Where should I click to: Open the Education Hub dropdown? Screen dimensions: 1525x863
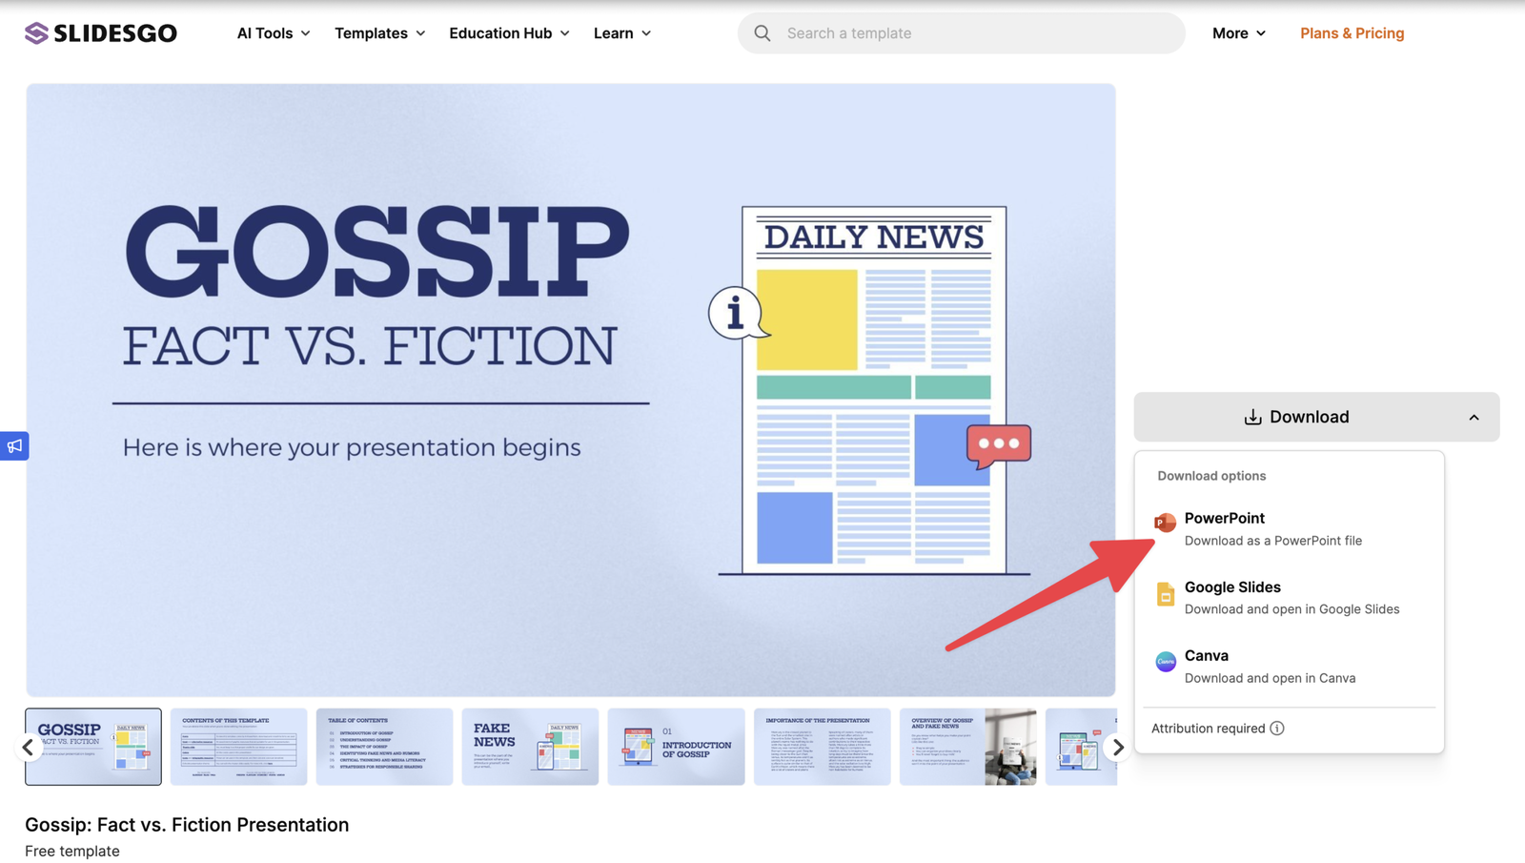(x=509, y=33)
